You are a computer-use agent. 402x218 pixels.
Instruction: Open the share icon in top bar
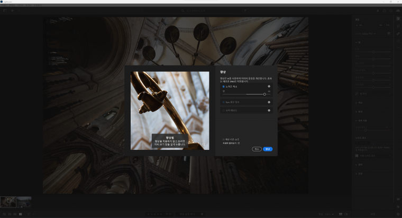pos(385,11)
